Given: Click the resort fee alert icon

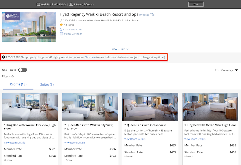Looking at the screenshot, I should (x=4, y=57).
